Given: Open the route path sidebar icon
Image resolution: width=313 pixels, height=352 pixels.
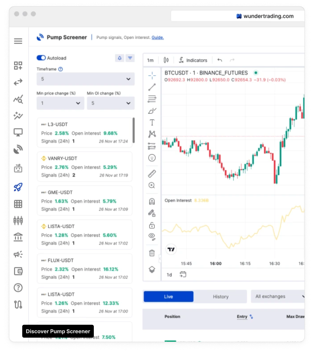Looking at the screenshot, I should [x=18, y=304].
